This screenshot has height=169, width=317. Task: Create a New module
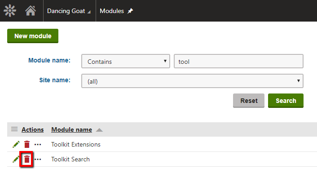pyautogui.click(x=33, y=36)
